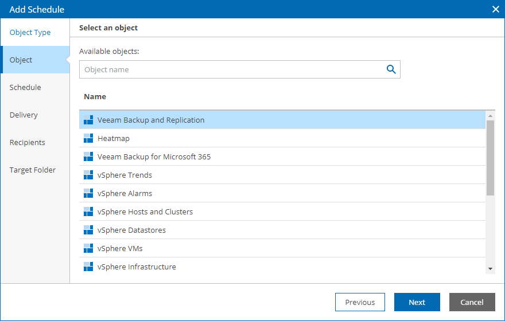Screen dimensions: 505x321
Task: Click the Veeam Backup and Replication dashboard icon
Action: pyautogui.click(x=88, y=120)
